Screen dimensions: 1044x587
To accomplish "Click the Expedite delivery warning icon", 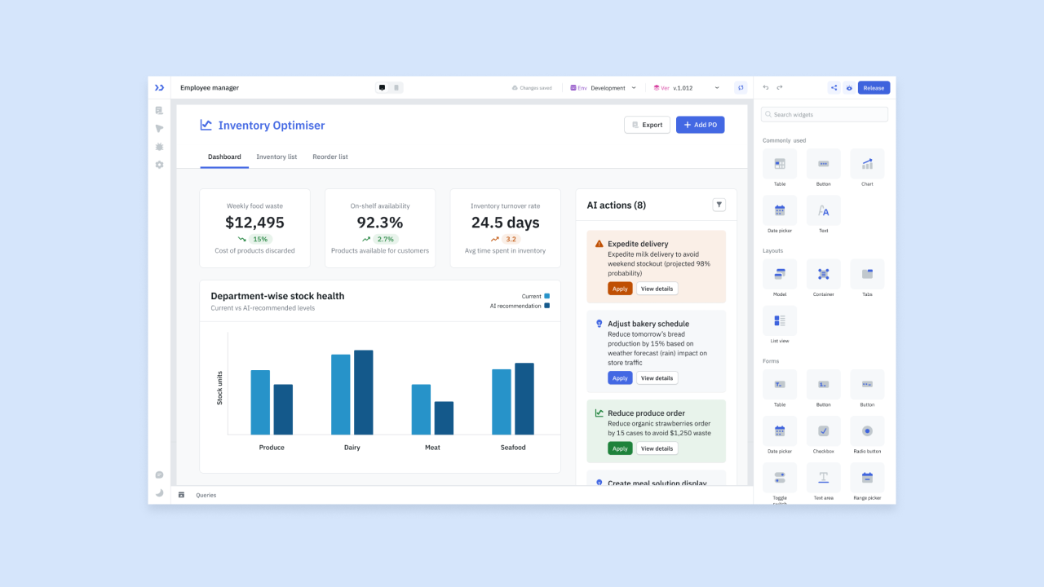I will click(x=599, y=244).
